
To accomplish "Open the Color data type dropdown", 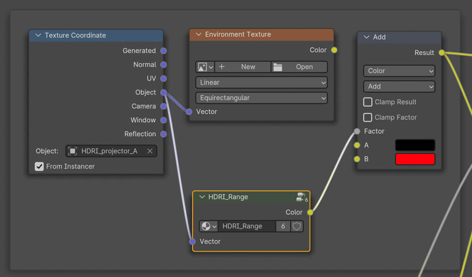I will (x=399, y=71).
